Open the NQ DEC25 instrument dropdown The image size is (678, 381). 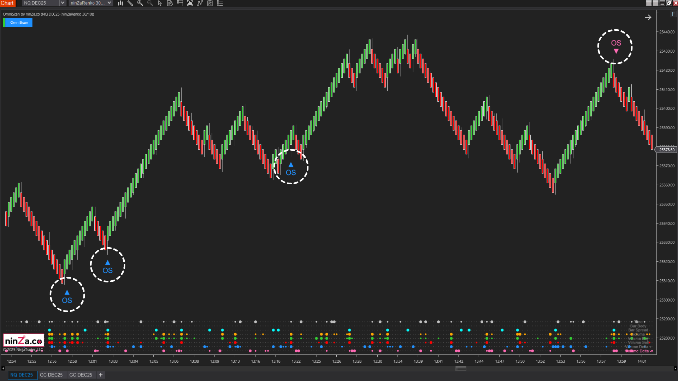(x=62, y=3)
